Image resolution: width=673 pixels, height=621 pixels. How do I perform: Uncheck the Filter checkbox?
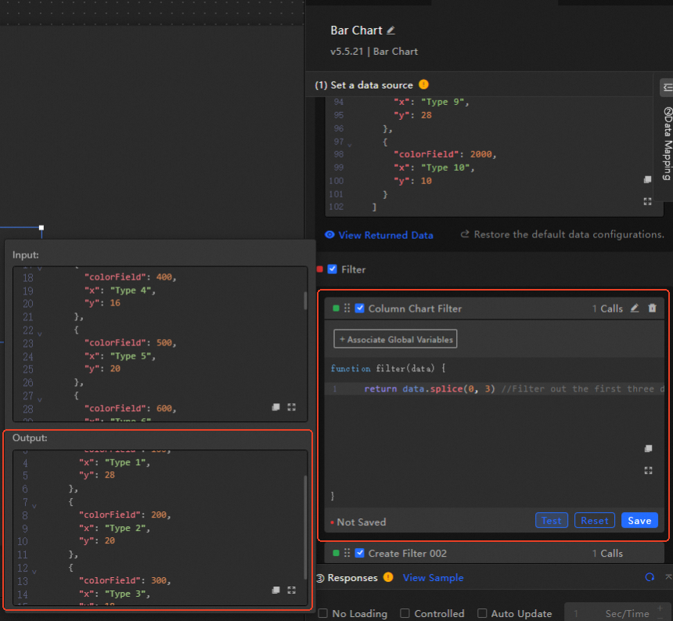click(333, 269)
